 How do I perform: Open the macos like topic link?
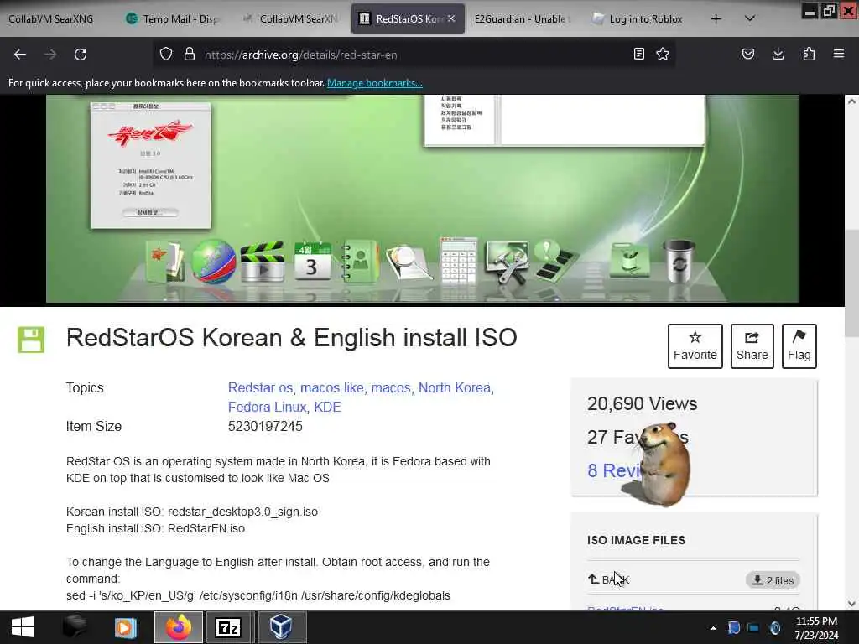point(332,387)
